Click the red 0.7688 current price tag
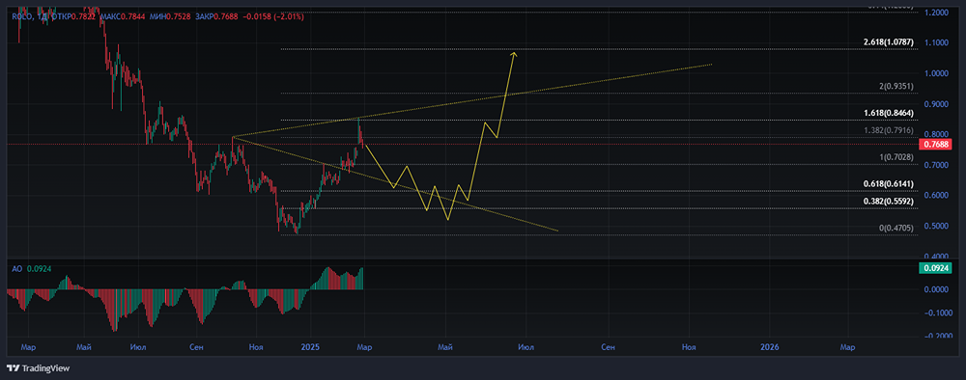Image resolution: width=966 pixels, height=380 pixels. pos(935,145)
